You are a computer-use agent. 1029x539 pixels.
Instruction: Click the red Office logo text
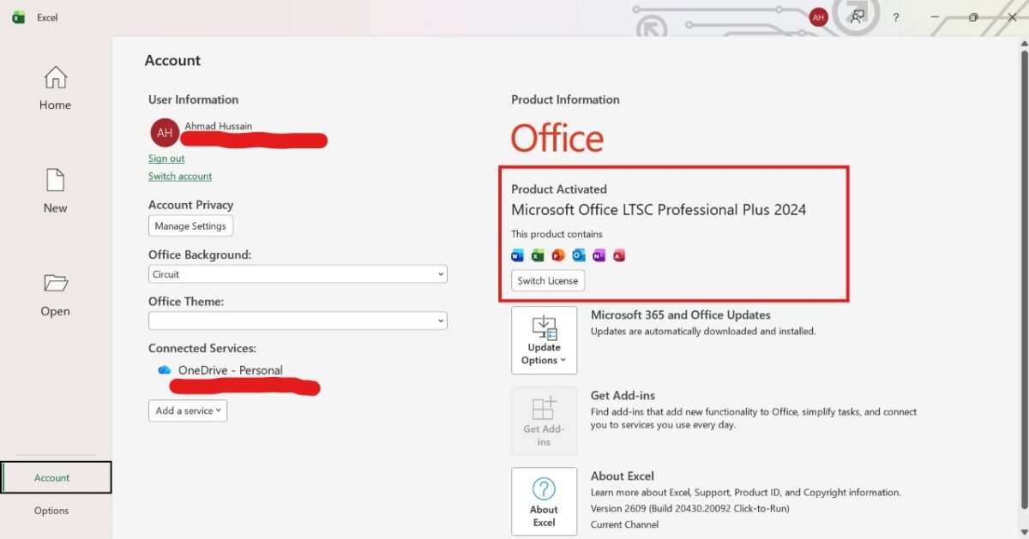click(557, 139)
